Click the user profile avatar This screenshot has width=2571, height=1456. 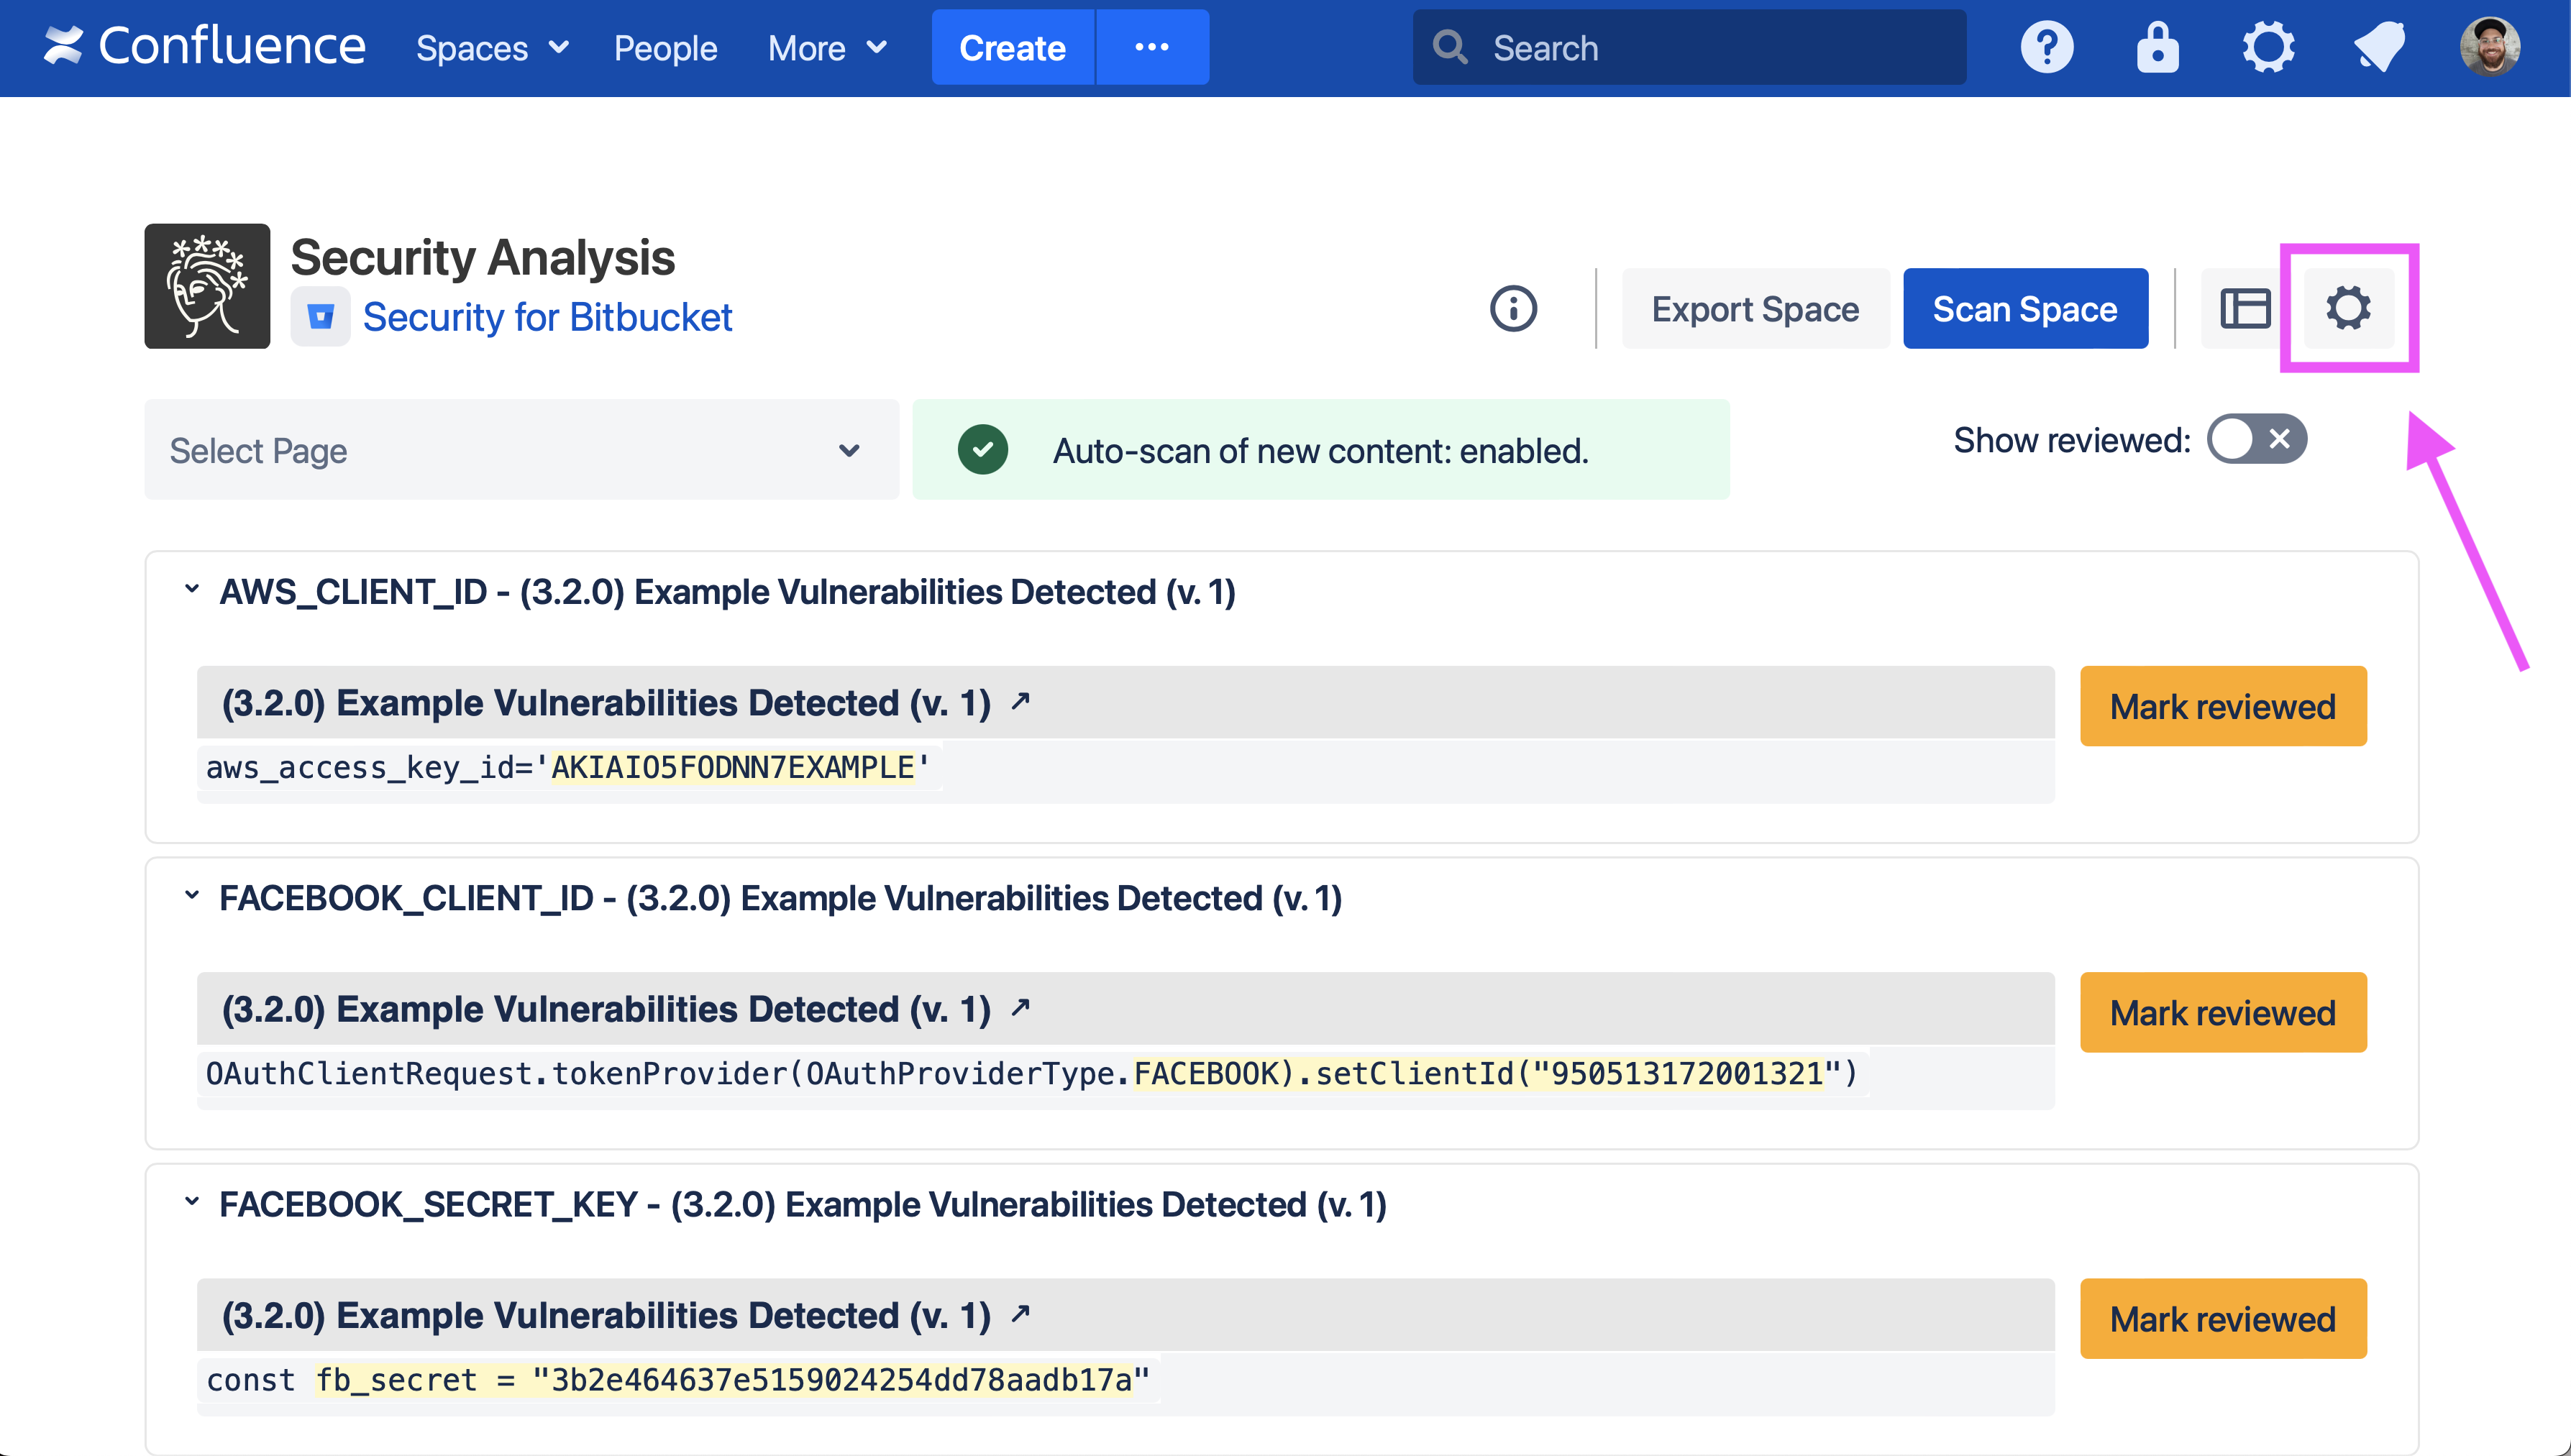point(2489,47)
